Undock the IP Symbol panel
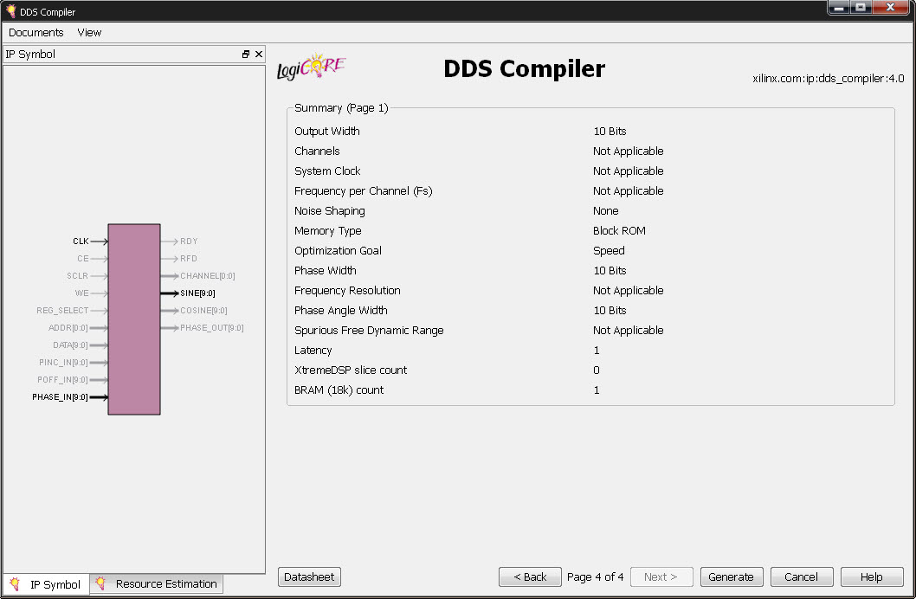This screenshot has height=599, width=916. (x=246, y=55)
